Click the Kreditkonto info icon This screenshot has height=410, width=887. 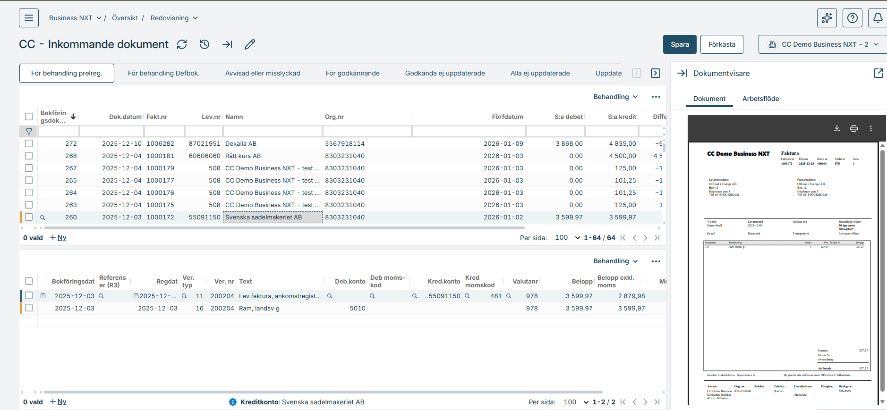(233, 402)
